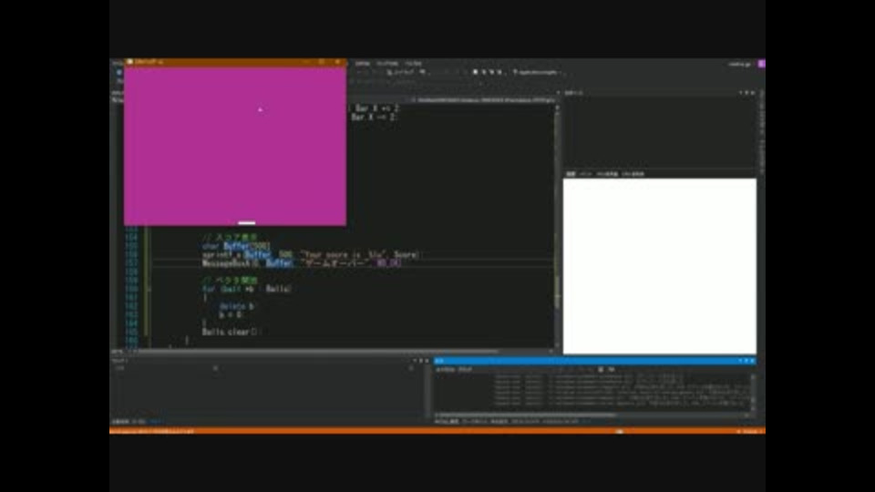Click the bouncing ball in the pink game window
The height and width of the screenshot is (492, 875).
(260, 110)
